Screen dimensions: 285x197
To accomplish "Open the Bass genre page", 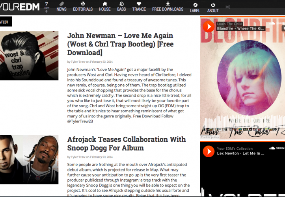I will [x=121, y=7].
